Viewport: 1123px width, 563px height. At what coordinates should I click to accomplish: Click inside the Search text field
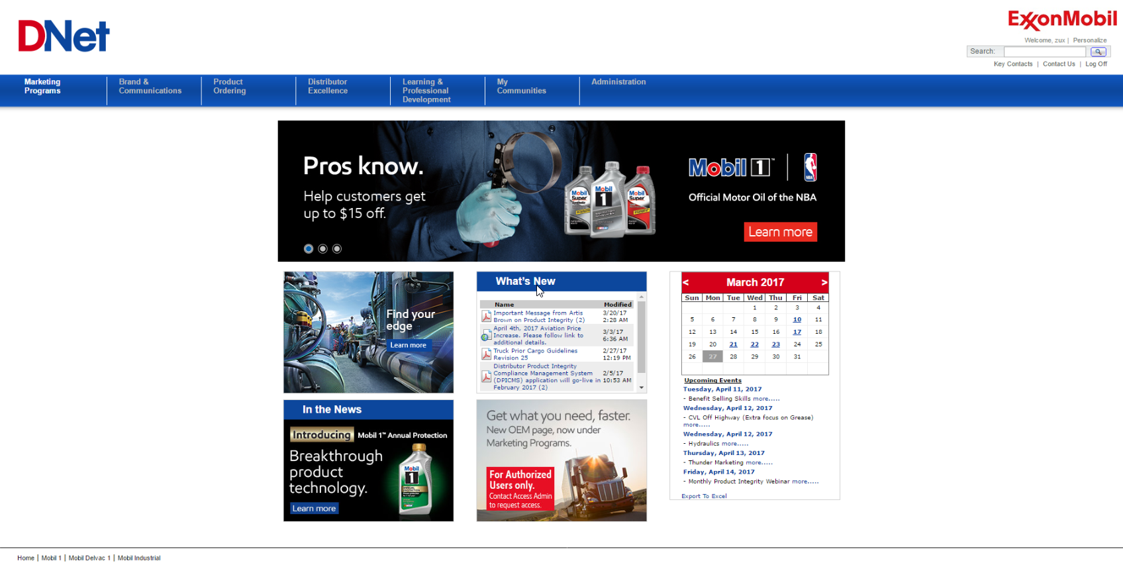click(1044, 52)
